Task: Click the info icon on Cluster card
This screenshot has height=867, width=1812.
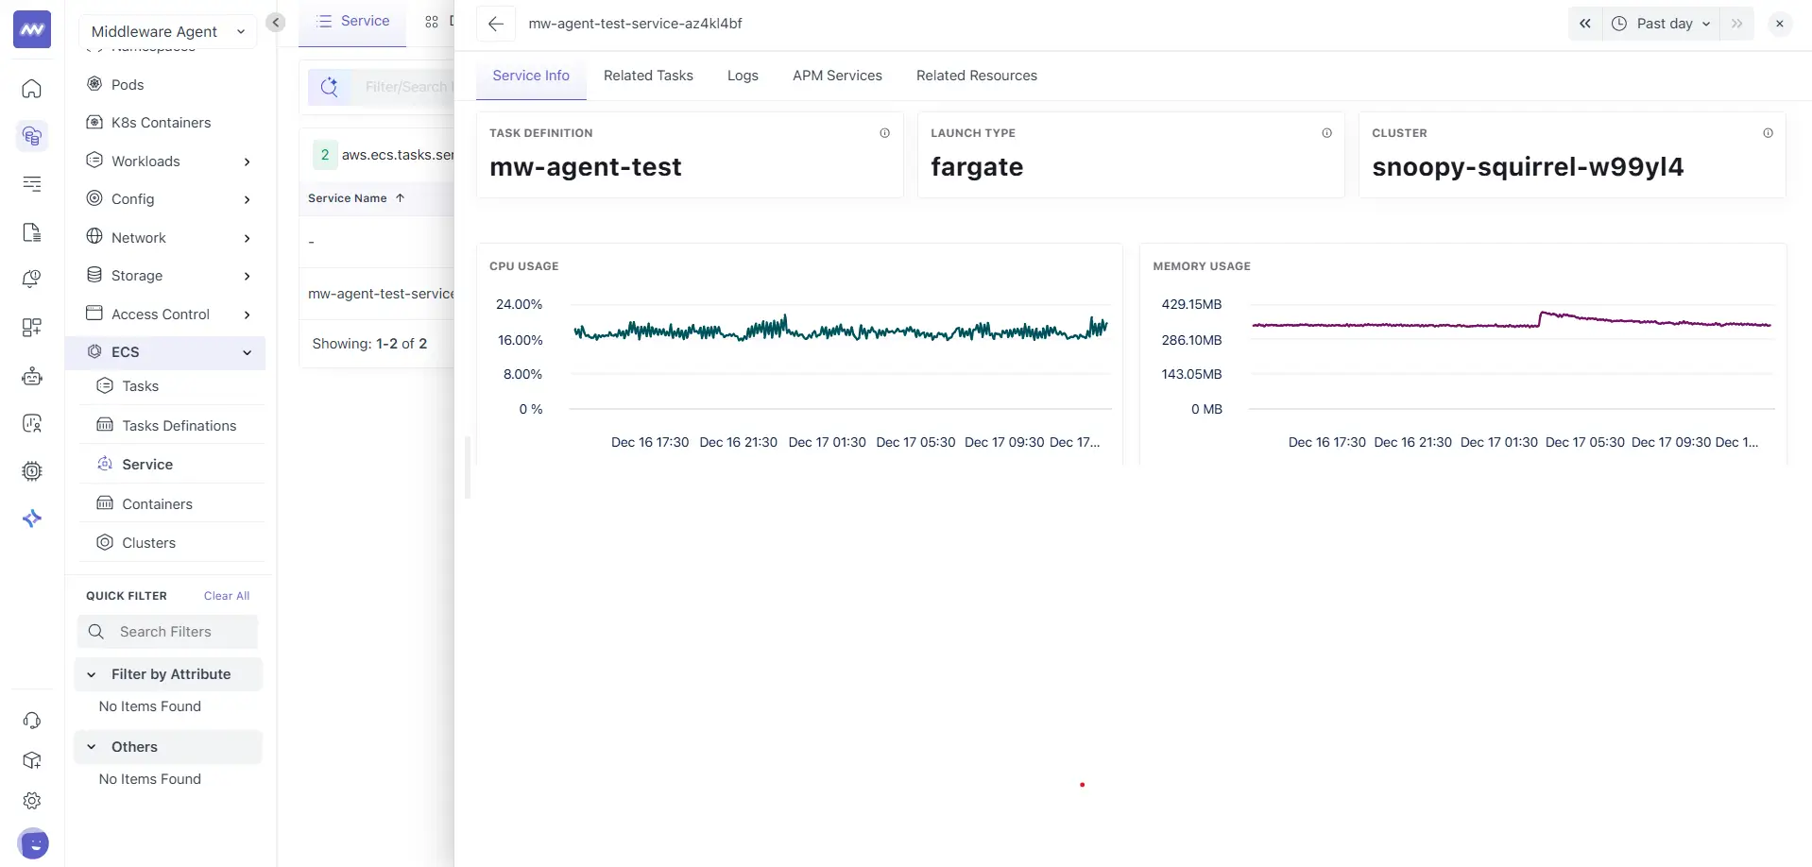Action: point(1768,133)
